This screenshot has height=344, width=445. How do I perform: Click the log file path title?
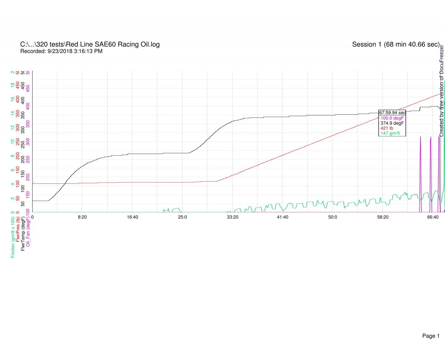click(x=90, y=45)
